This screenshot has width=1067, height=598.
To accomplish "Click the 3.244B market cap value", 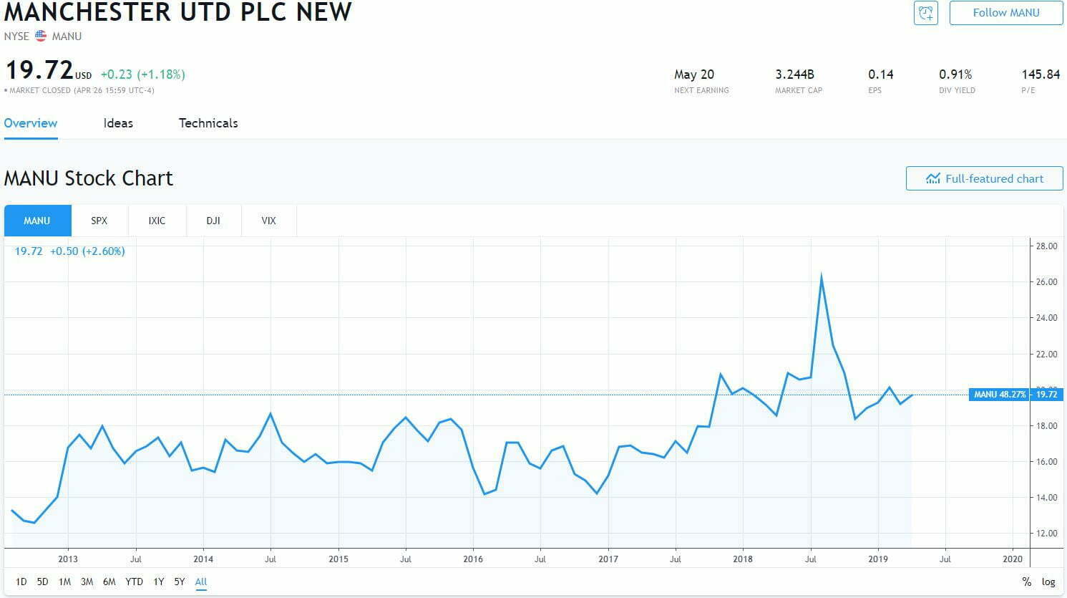I will pyautogui.click(x=795, y=74).
